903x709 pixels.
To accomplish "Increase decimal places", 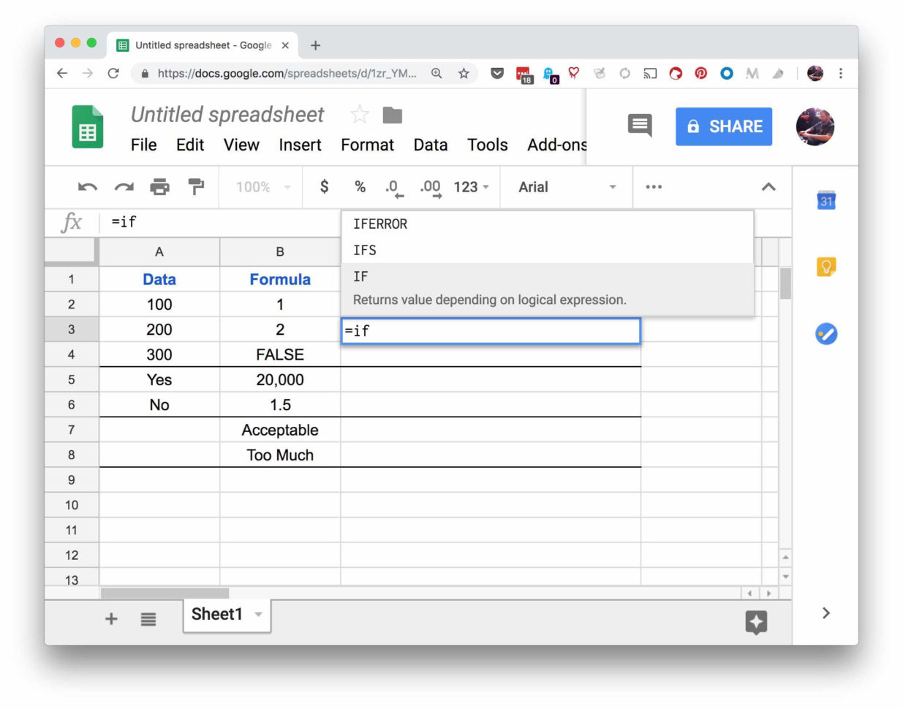I will pos(430,186).
